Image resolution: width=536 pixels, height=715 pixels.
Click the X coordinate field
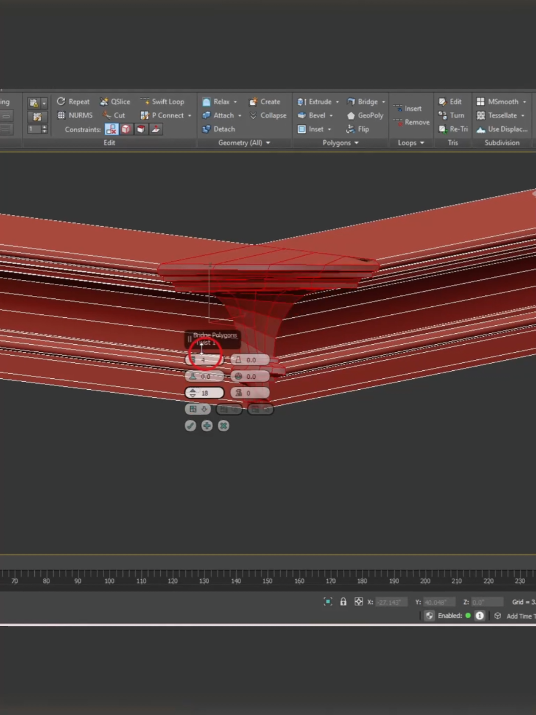point(390,602)
